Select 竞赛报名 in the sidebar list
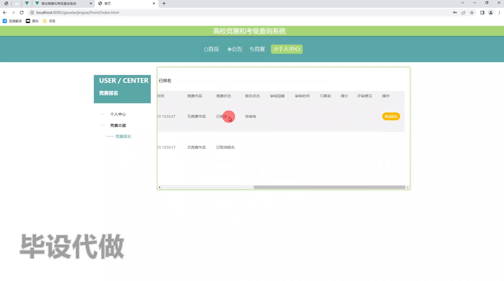504x281 pixels. tap(123, 137)
